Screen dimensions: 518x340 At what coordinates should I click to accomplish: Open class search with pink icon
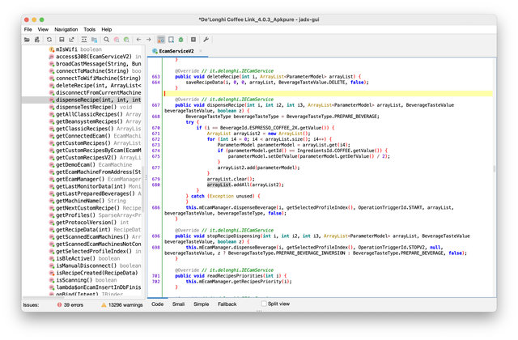click(117, 40)
